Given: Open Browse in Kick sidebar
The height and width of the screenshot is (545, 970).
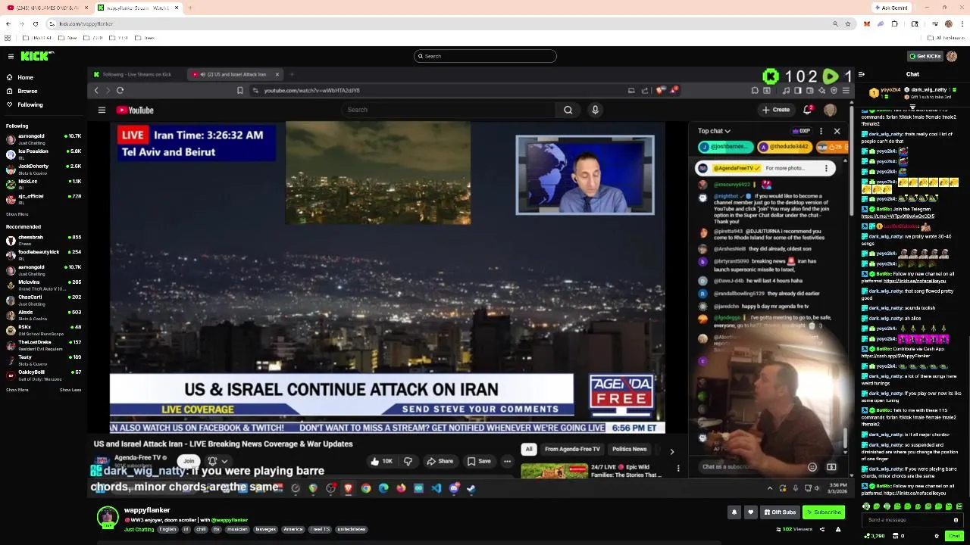Looking at the screenshot, I should point(27,91).
